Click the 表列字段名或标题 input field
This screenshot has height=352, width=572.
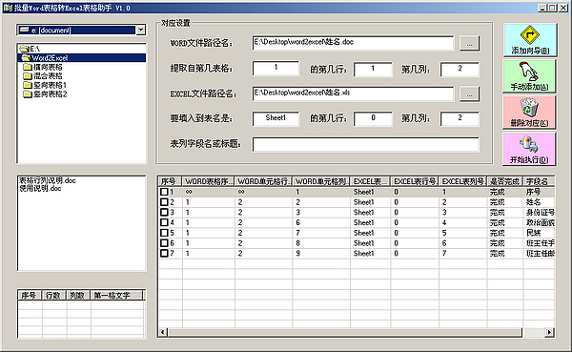365,144
